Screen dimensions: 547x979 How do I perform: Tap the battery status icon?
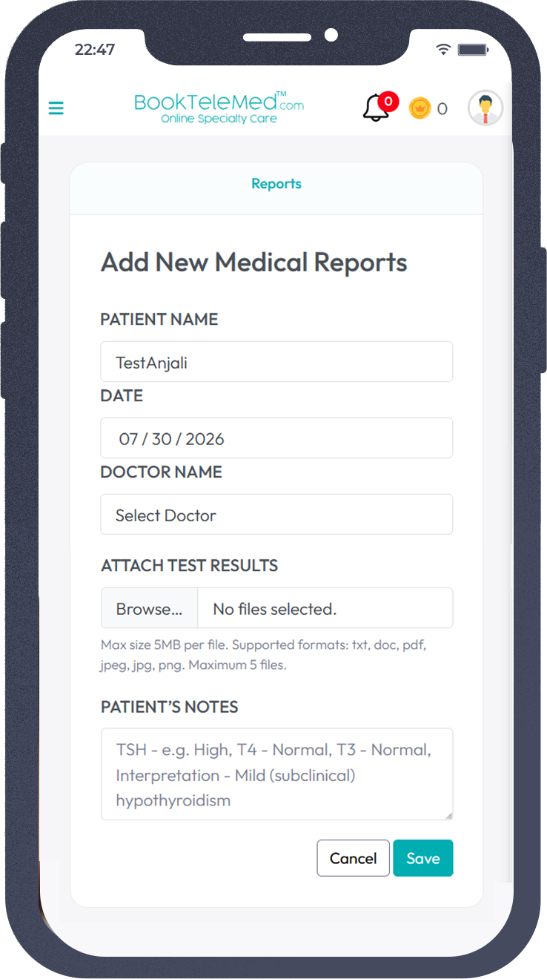click(471, 50)
